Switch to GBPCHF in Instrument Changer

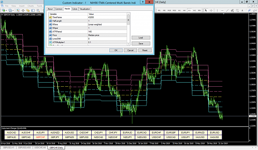pos(40,137)
